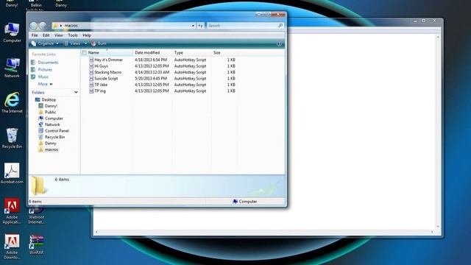The image size is (471, 265).
Task: Select the Hi Guys script file icon
Action: click(91, 66)
